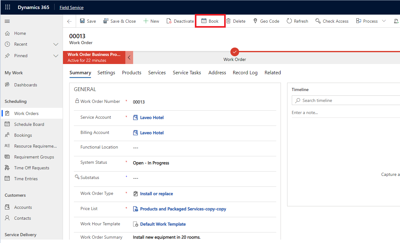Refresh the record

[297, 21]
